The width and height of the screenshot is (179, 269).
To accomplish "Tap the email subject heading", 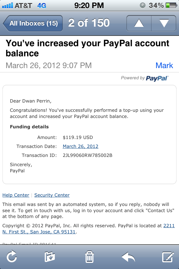I will coord(87,48).
